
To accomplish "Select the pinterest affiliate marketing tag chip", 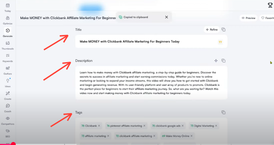I will [x=126, y=126].
